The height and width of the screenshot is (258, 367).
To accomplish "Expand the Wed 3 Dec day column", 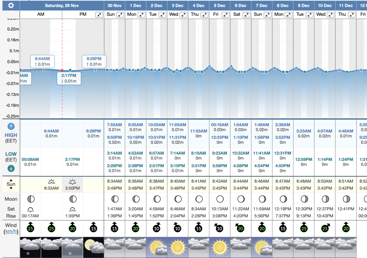I will tap(183, 15).
